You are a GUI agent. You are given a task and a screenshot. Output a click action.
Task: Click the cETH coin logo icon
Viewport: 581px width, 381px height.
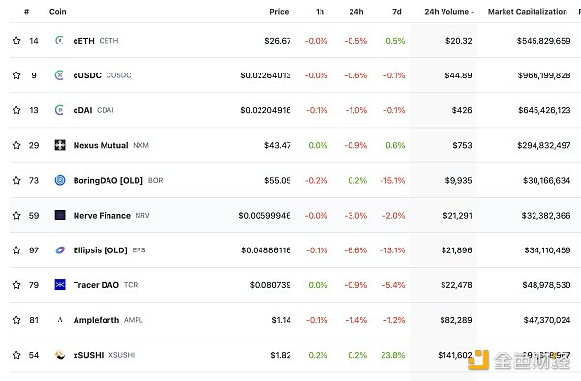[60, 40]
